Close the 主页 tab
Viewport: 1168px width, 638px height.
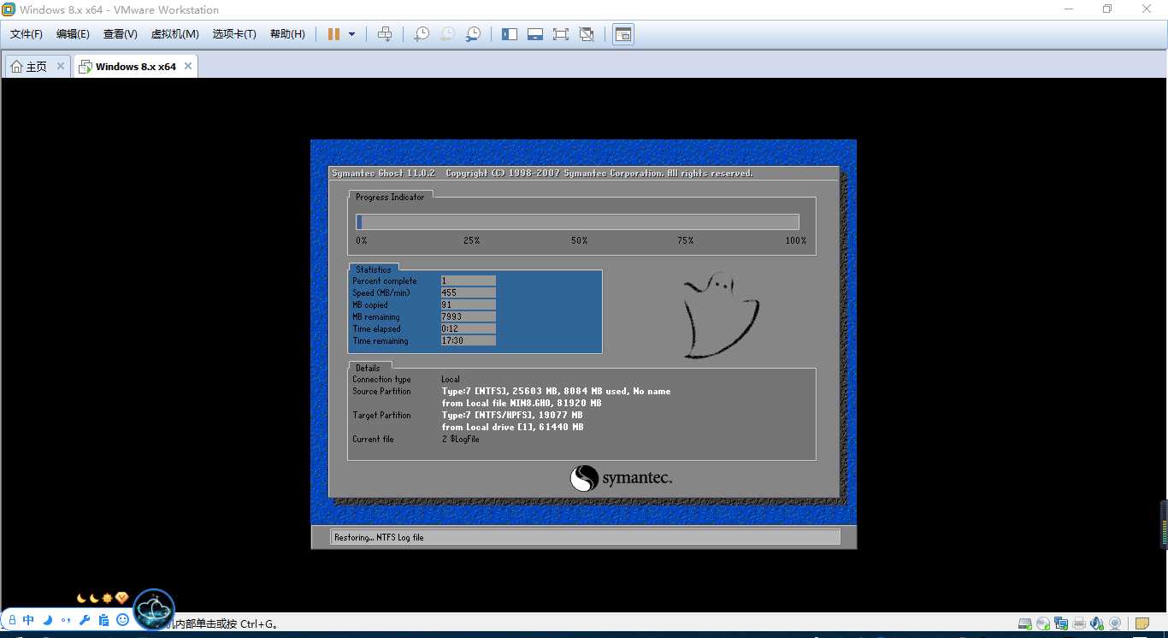coord(61,66)
